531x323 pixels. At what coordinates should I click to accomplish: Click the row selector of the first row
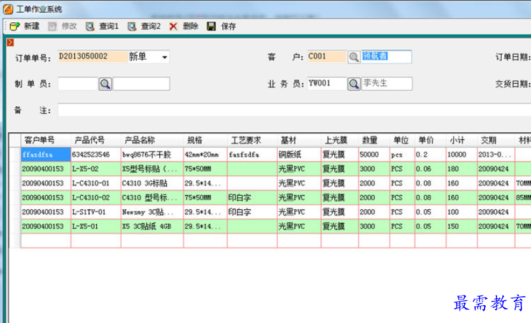click(x=15, y=155)
